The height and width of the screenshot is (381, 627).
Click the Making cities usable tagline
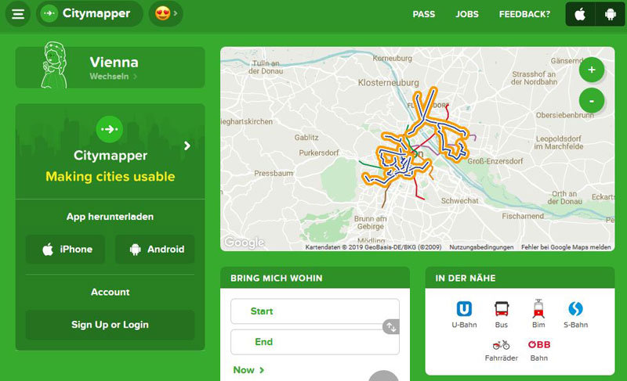click(x=110, y=176)
